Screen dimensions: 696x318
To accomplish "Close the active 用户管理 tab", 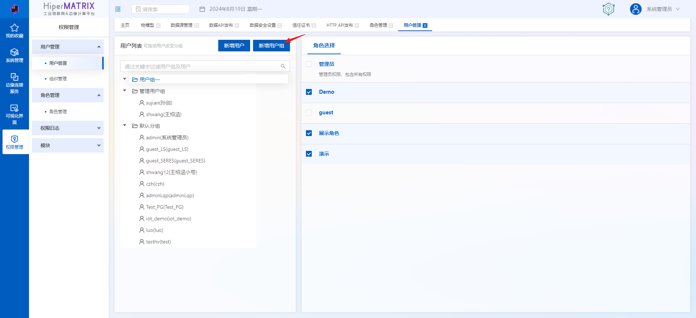I will click(425, 25).
